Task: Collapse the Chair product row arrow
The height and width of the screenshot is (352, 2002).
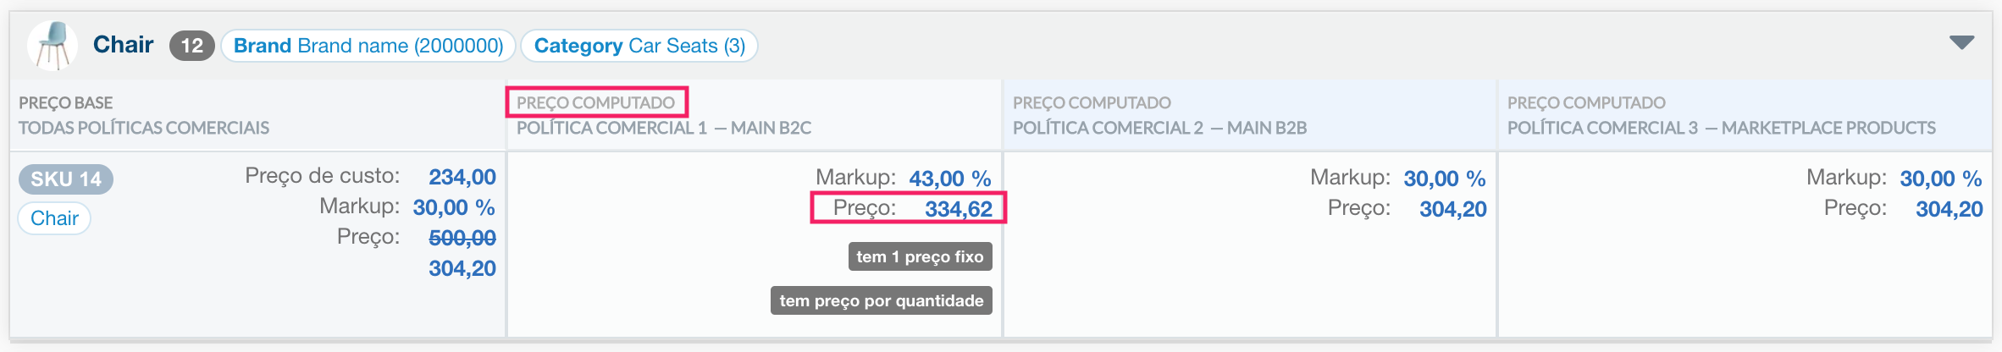Action: tap(1961, 43)
